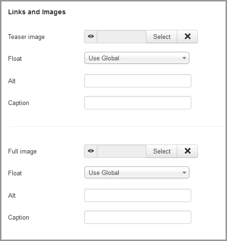The width and height of the screenshot is (227, 241).
Task: Clear the Full image with X icon
Action: 187,151
